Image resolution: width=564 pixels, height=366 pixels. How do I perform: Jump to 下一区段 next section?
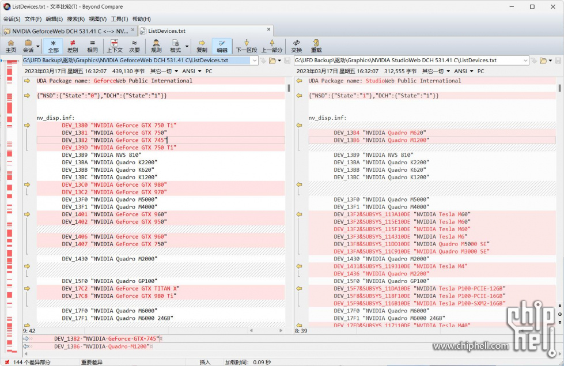247,46
